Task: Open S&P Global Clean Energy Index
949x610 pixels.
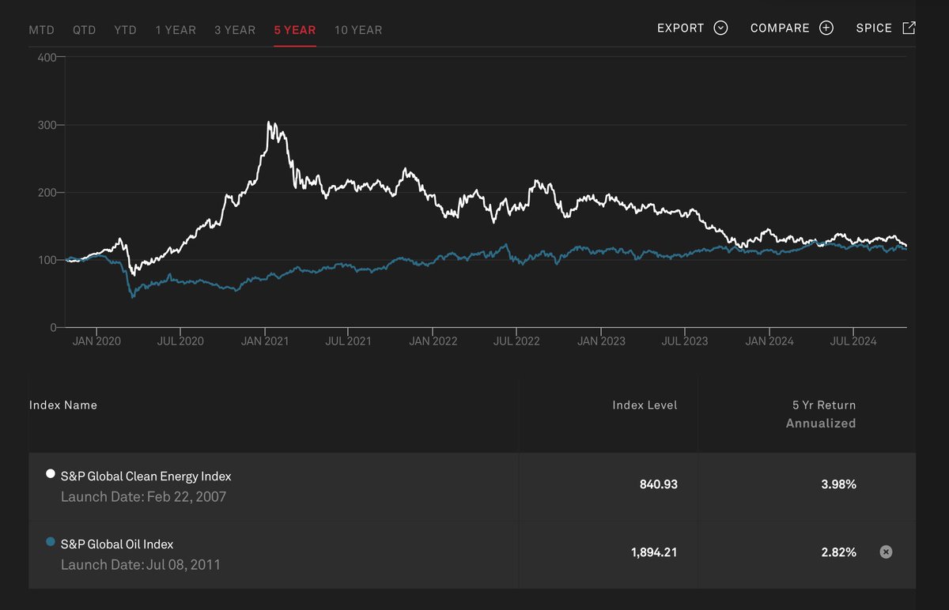Action: point(146,476)
